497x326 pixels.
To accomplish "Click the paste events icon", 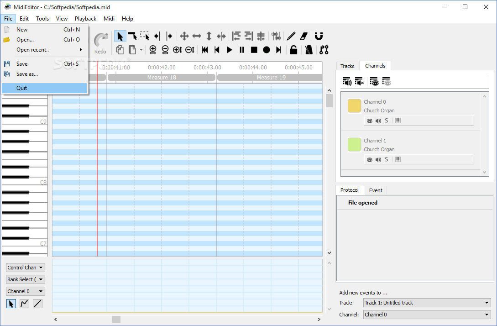I will [132, 50].
